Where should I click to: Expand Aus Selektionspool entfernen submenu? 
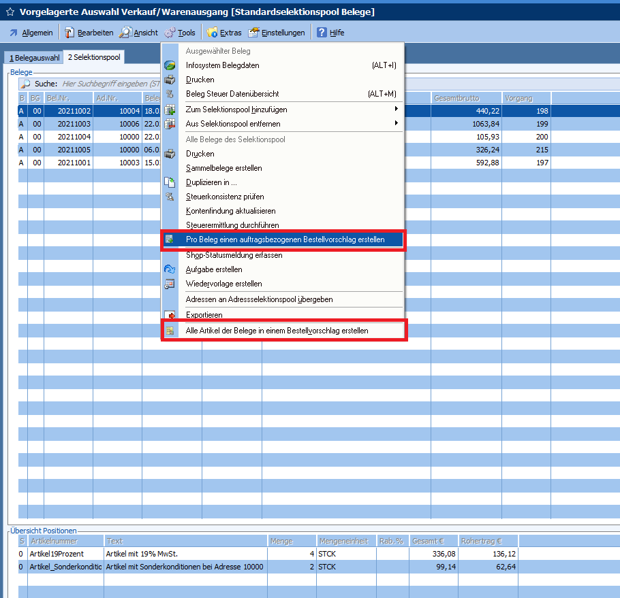(x=396, y=123)
